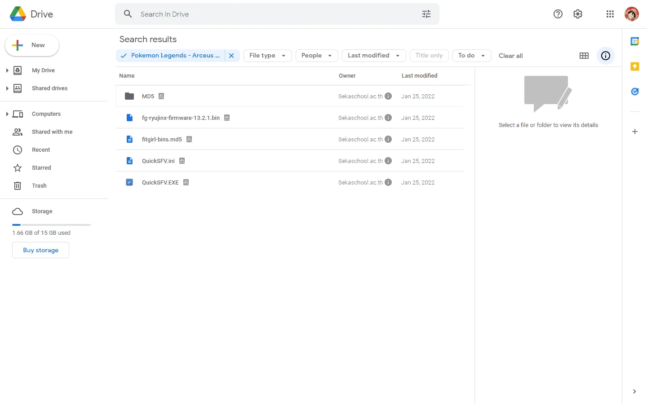
Task: Open the Help icon
Action: point(558,14)
